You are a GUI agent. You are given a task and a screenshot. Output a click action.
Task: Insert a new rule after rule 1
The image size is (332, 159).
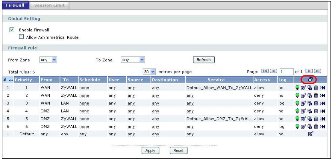point(310,88)
